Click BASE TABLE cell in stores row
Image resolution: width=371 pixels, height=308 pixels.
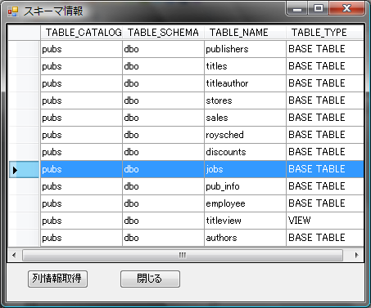click(x=325, y=100)
